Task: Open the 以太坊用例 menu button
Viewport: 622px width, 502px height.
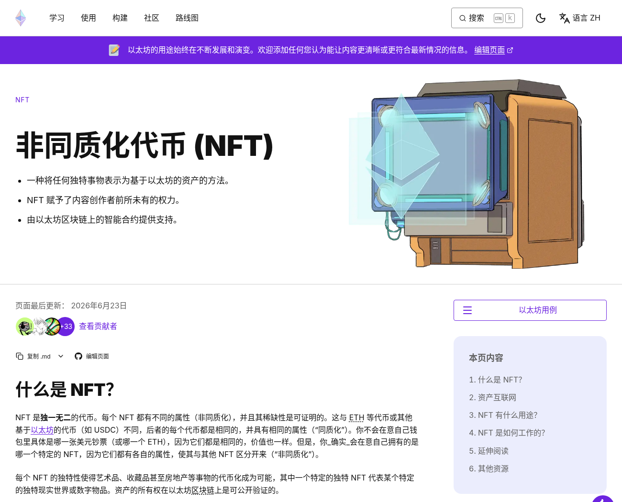Action: point(530,310)
